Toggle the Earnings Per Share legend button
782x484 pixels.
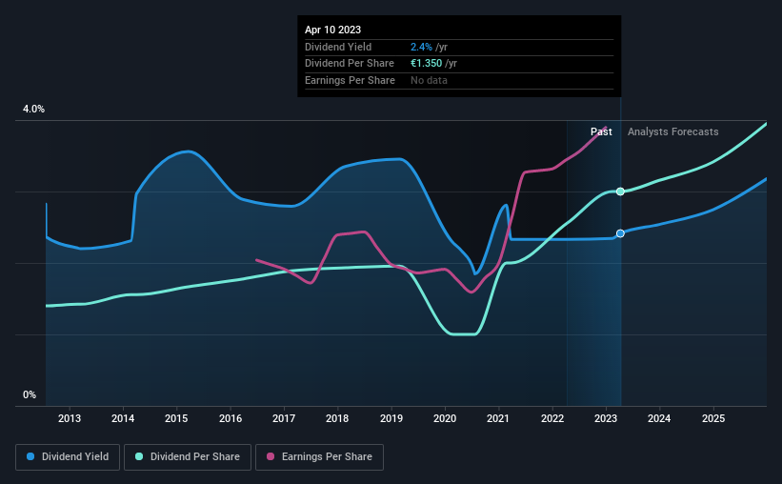[x=319, y=457]
